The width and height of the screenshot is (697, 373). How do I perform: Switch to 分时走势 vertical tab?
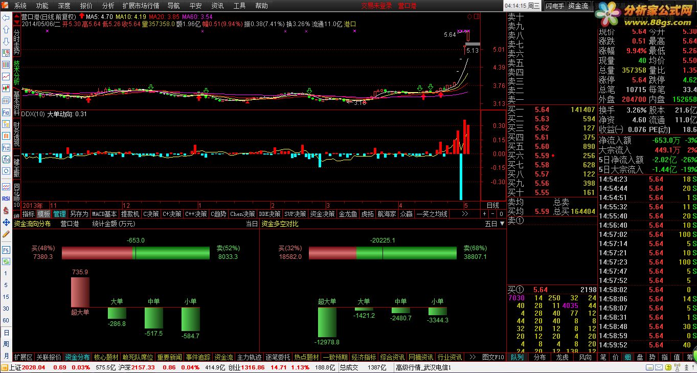click(16, 42)
